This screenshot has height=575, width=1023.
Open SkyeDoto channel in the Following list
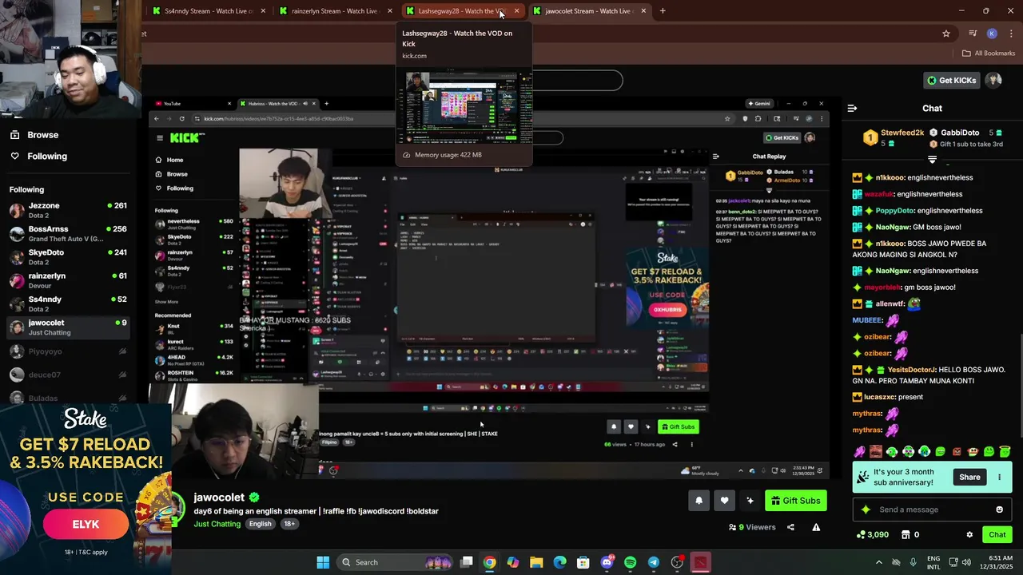coord(68,257)
